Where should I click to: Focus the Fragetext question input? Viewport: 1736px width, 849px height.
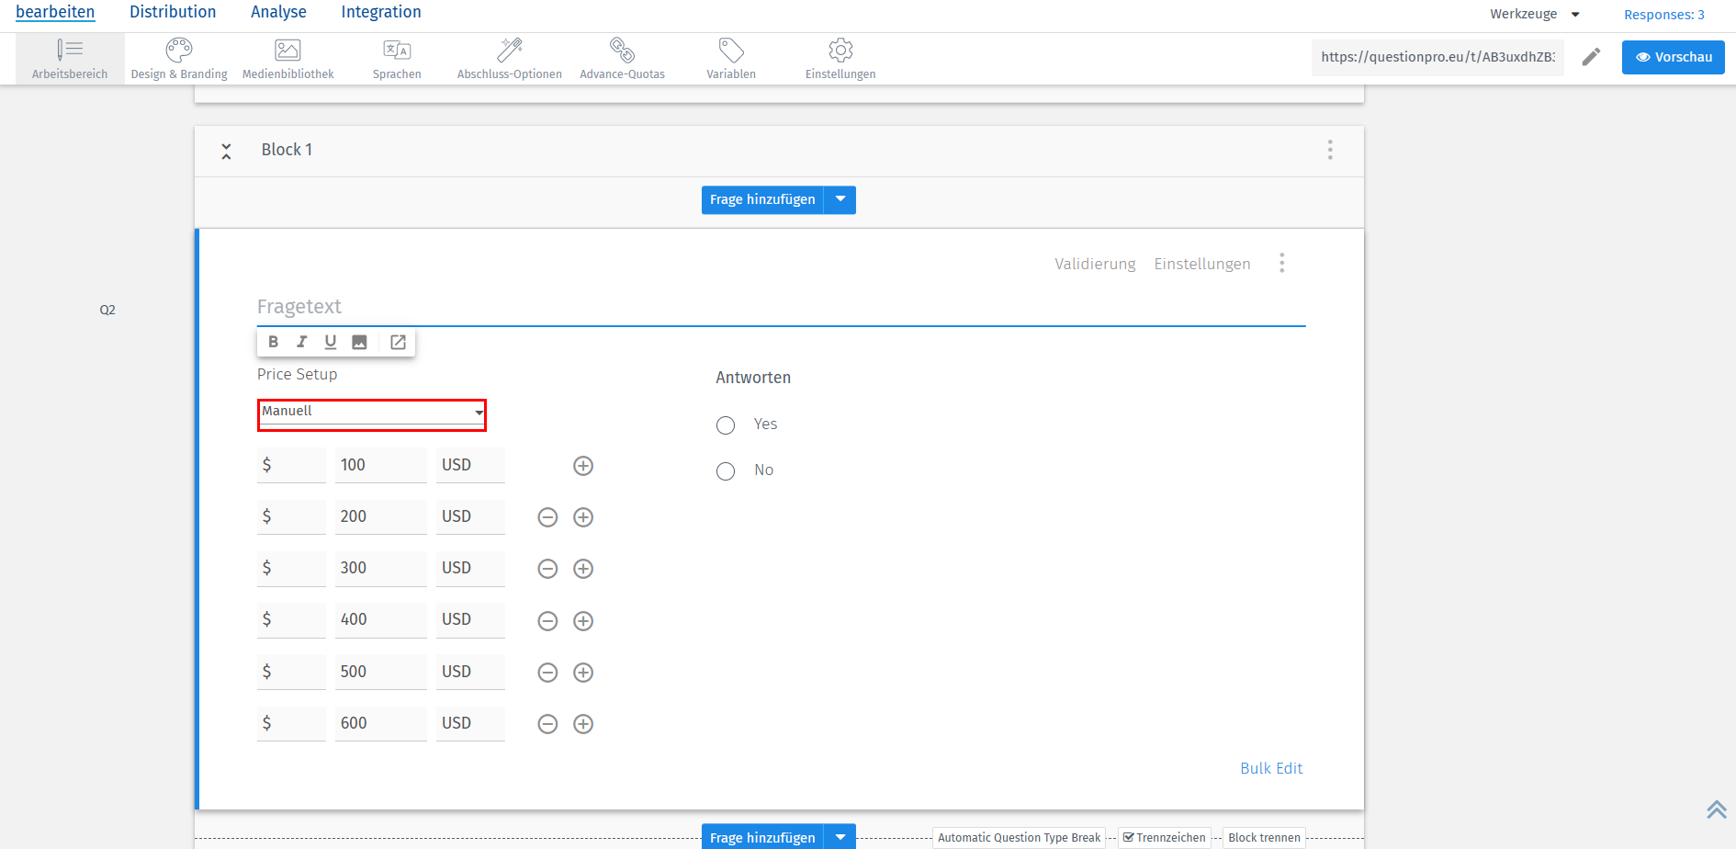tap(781, 307)
